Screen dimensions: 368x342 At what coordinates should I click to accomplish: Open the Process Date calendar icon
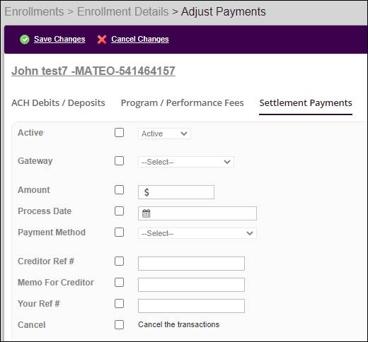coord(146,213)
